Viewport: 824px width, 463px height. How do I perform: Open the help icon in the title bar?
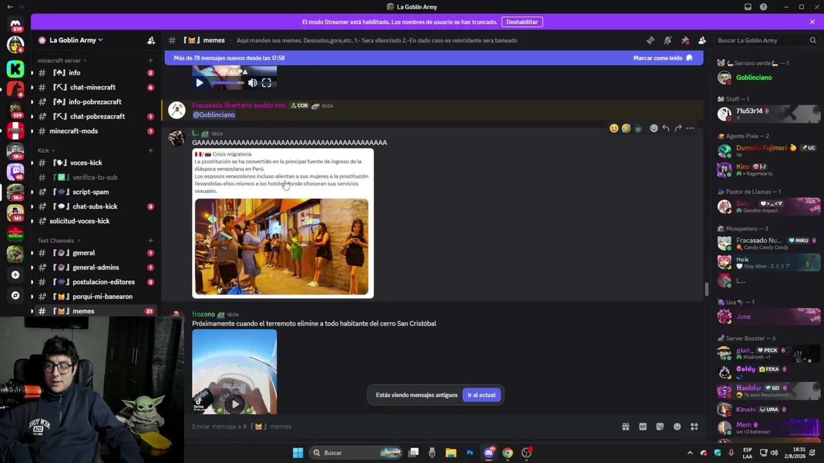click(763, 7)
